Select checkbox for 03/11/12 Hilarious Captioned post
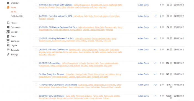This screenshot has width=194, height=101. [36, 27]
